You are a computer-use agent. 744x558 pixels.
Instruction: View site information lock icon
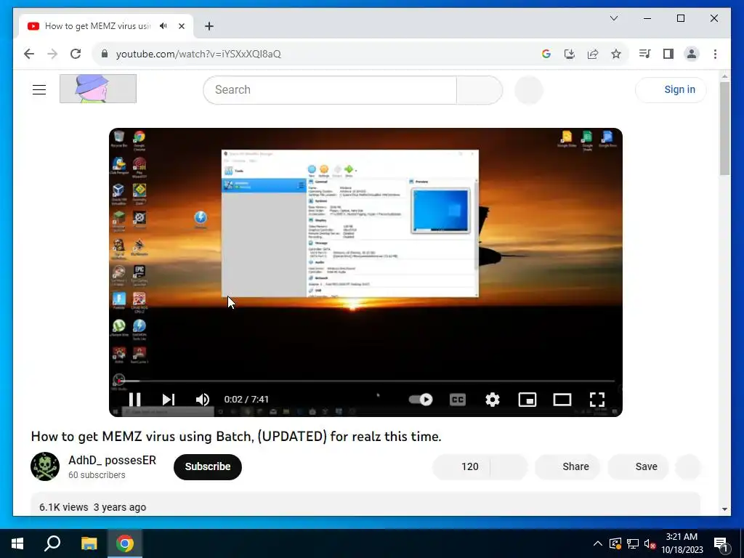[x=105, y=54]
